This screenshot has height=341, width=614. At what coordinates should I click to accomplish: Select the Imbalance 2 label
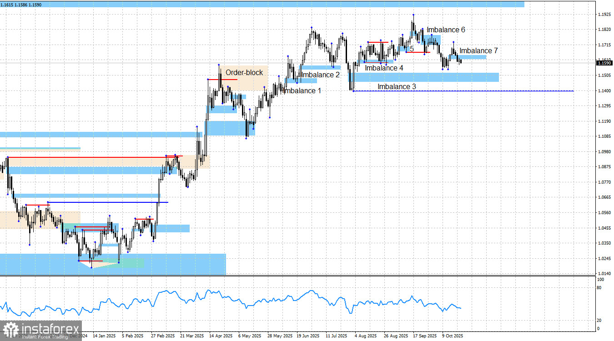[321, 75]
